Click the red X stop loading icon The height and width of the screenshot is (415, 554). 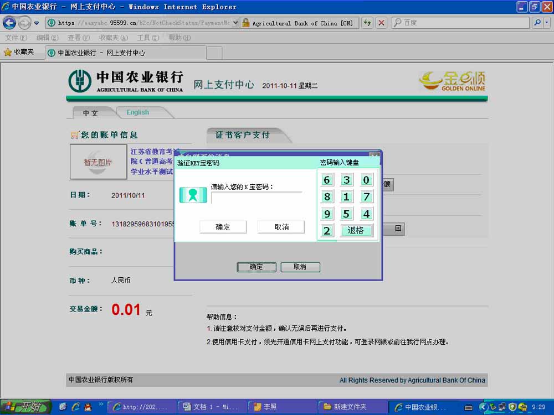[381, 23]
